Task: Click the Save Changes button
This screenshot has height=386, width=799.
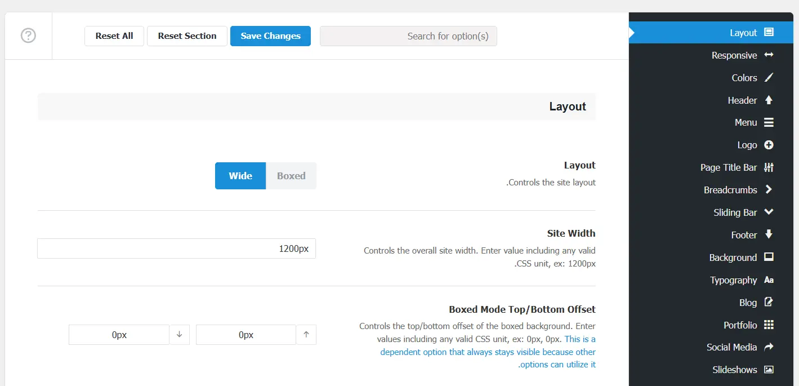Action: point(270,36)
